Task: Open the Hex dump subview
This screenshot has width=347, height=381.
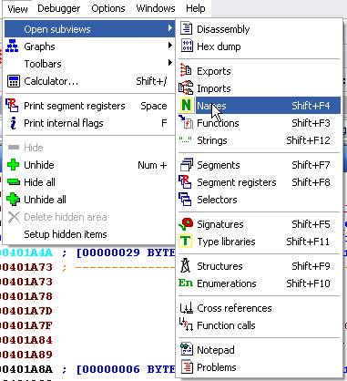Action: point(259,46)
